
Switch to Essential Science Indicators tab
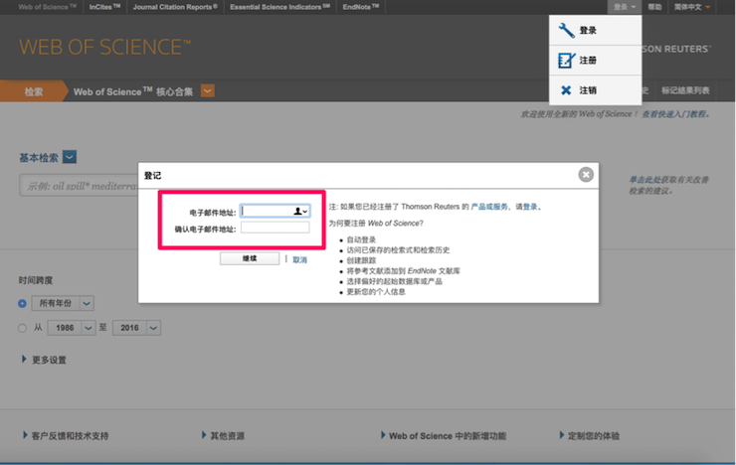coord(279,7)
